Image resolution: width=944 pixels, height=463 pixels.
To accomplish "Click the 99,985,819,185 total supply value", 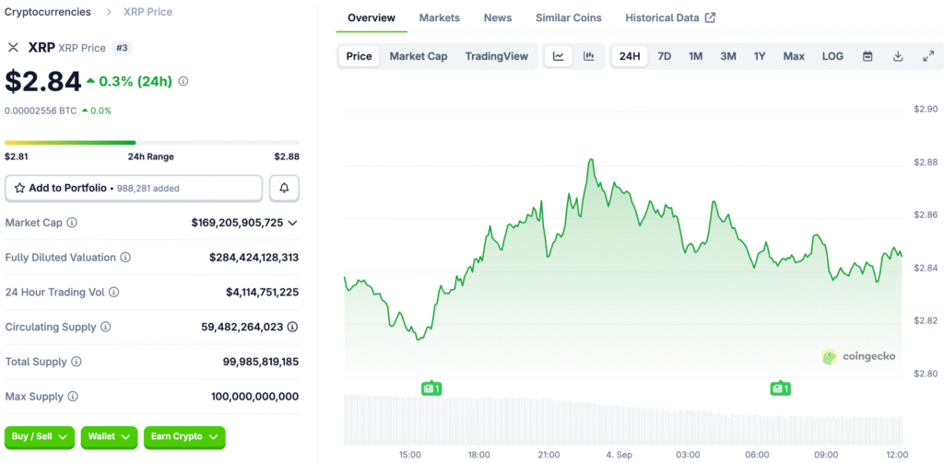I will pos(261,362).
